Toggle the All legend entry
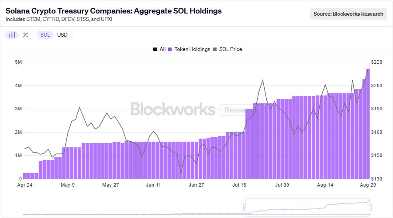 (x=159, y=49)
